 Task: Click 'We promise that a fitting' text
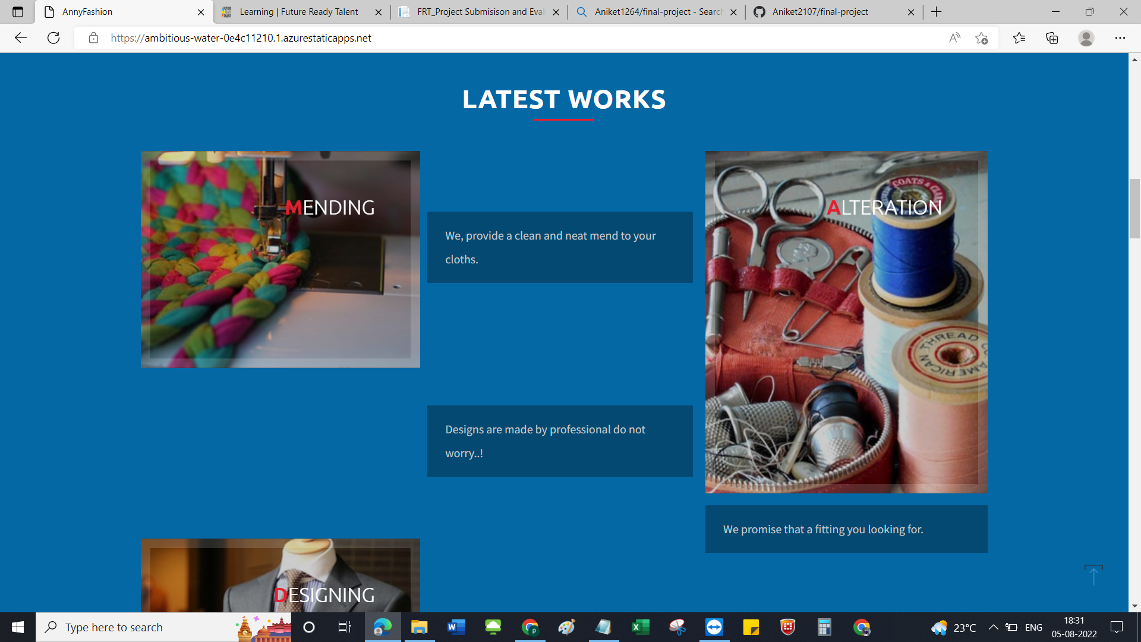(823, 529)
